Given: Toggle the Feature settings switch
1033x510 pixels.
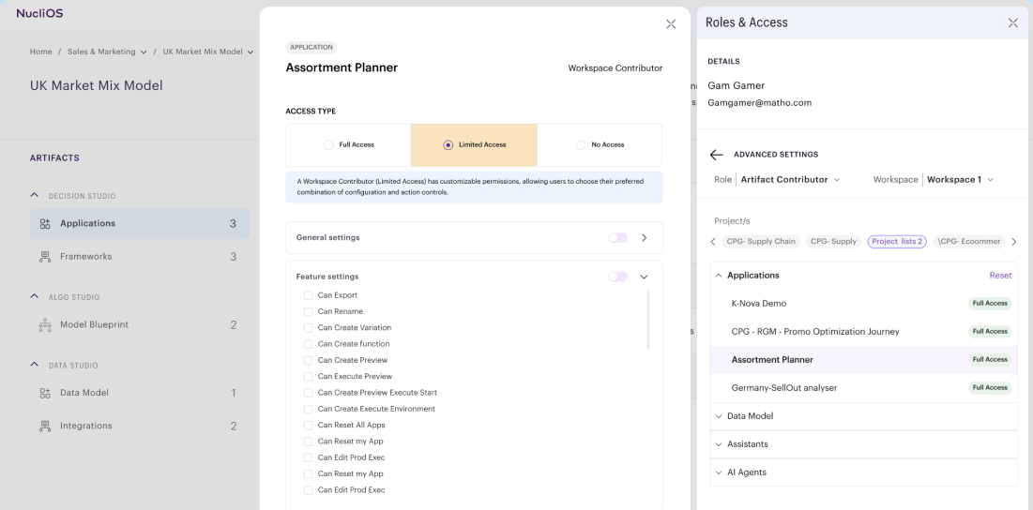Looking at the screenshot, I should point(618,277).
